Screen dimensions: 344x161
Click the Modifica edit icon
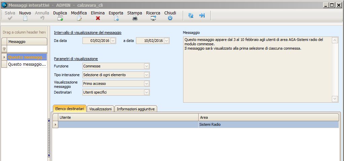79,18
